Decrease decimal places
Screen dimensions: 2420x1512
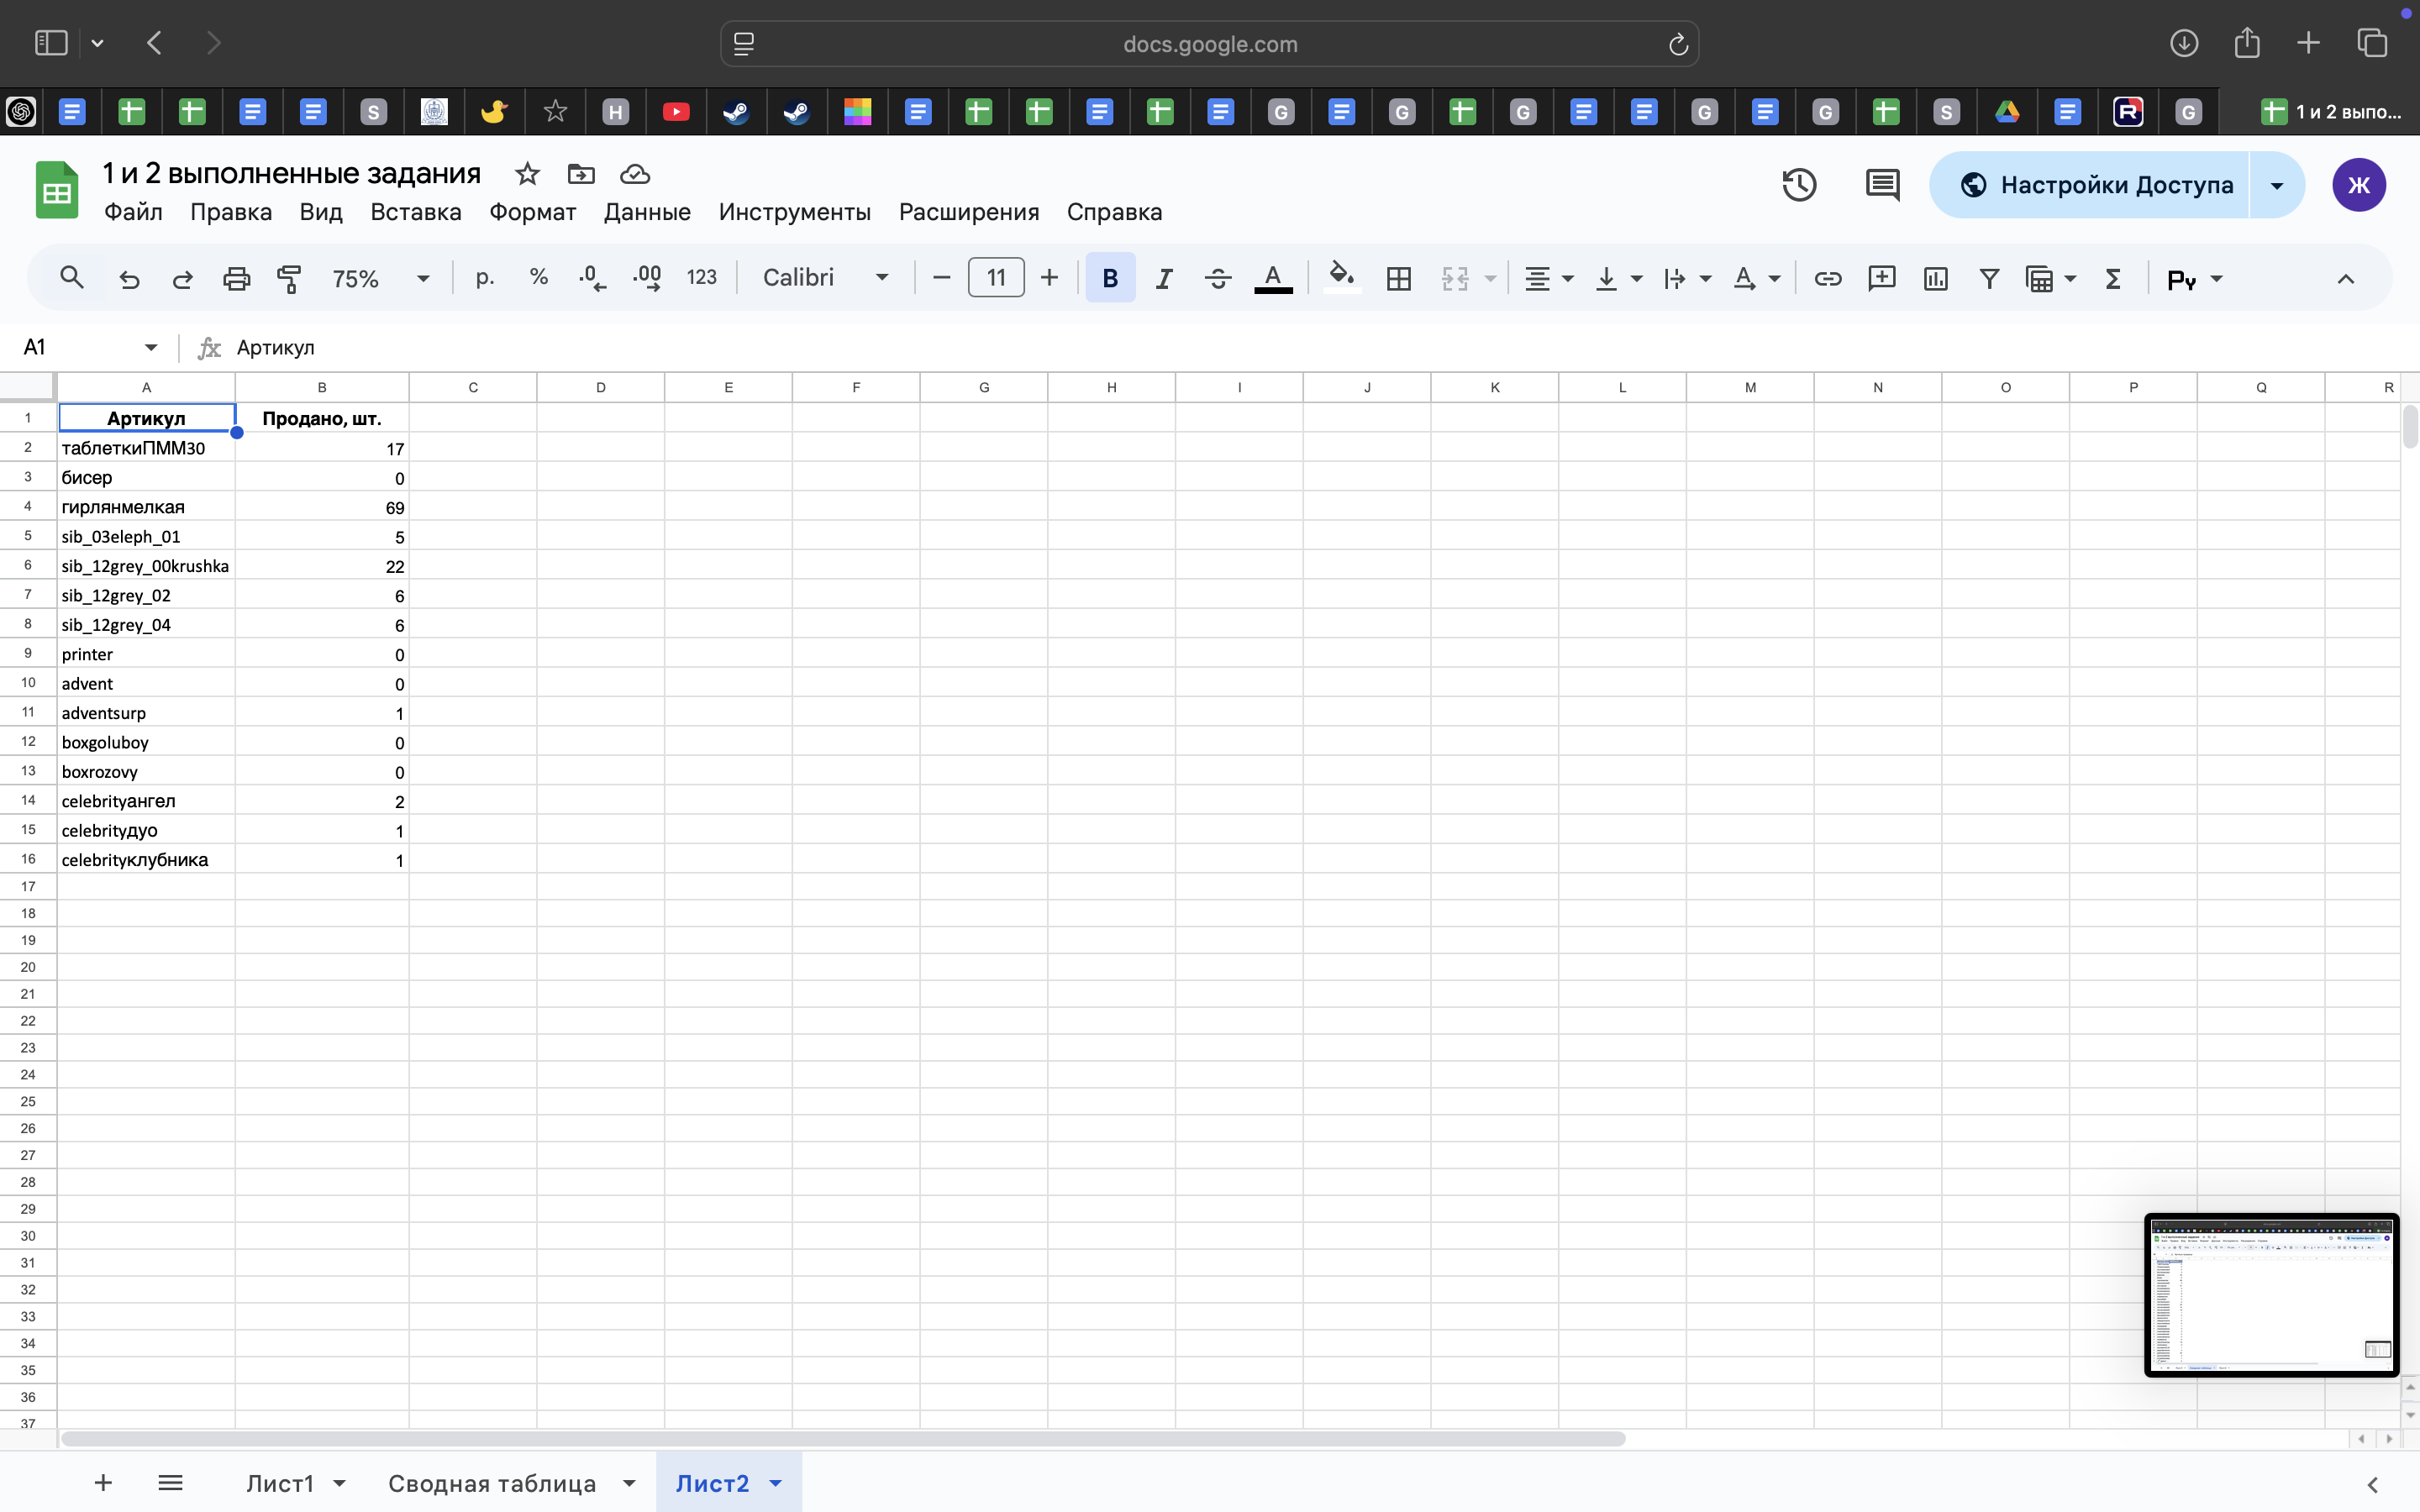coord(593,278)
